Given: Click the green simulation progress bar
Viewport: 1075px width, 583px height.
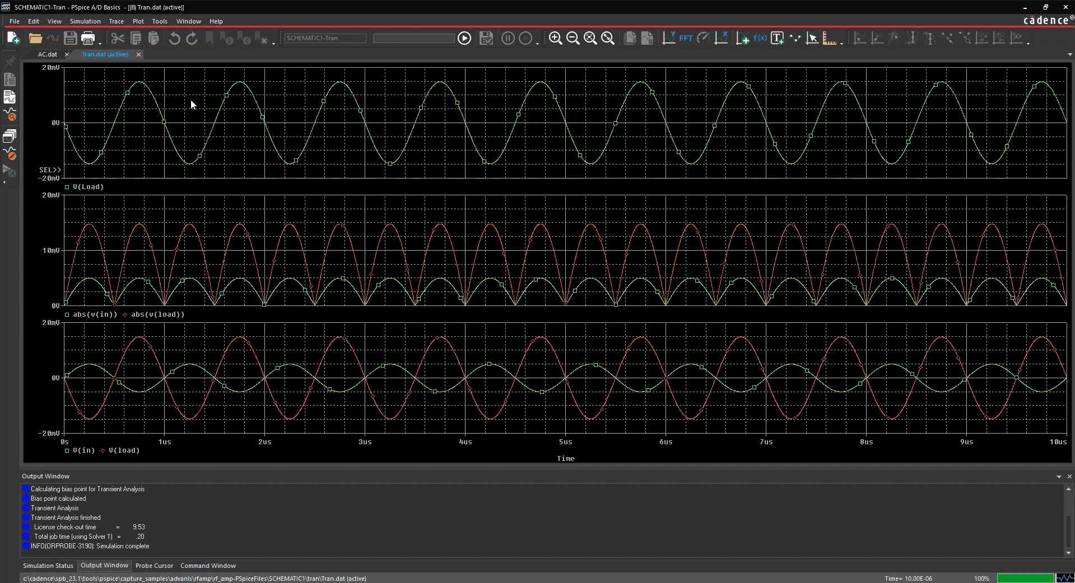Looking at the screenshot, I should click(x=1025, y=579).
